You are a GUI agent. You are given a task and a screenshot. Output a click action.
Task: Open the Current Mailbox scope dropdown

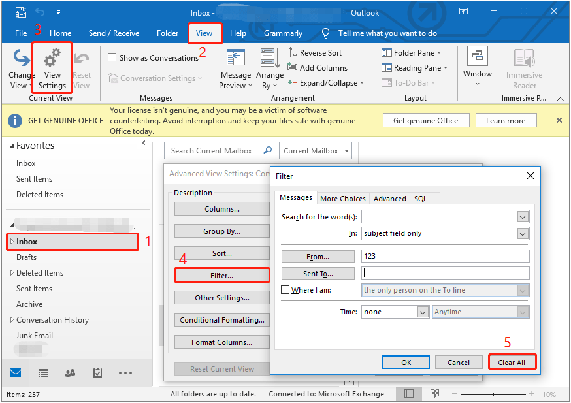pos(316,150)
